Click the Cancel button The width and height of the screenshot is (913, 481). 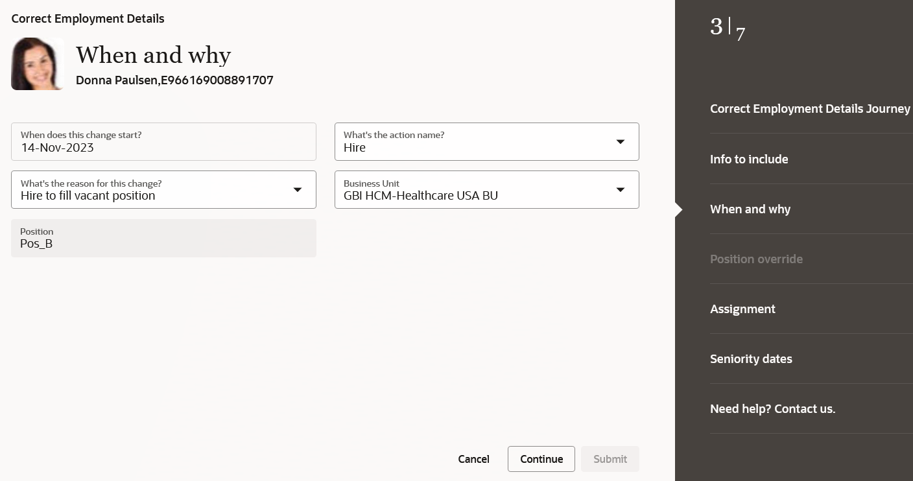click(473, 459)
